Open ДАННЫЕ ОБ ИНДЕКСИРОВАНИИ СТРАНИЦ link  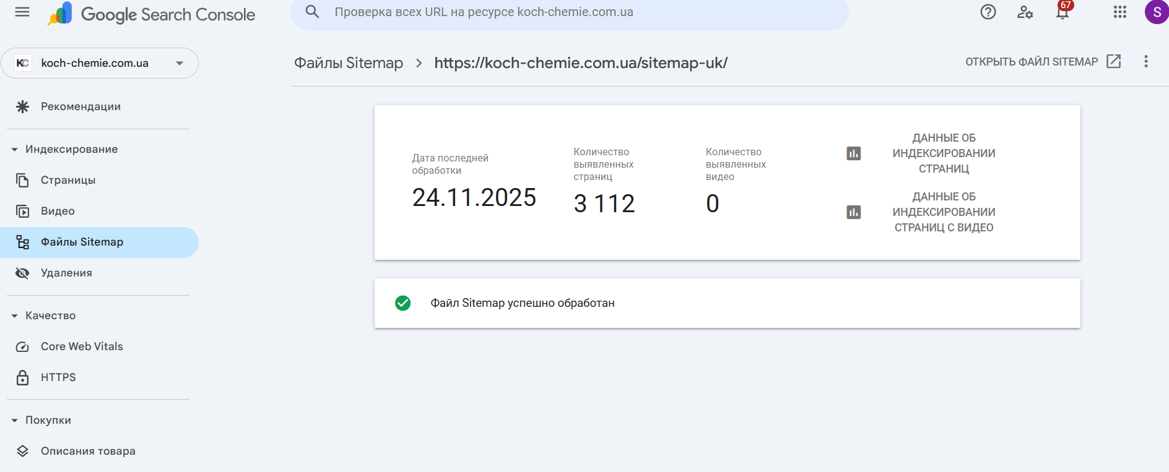(x=944, y=153)
